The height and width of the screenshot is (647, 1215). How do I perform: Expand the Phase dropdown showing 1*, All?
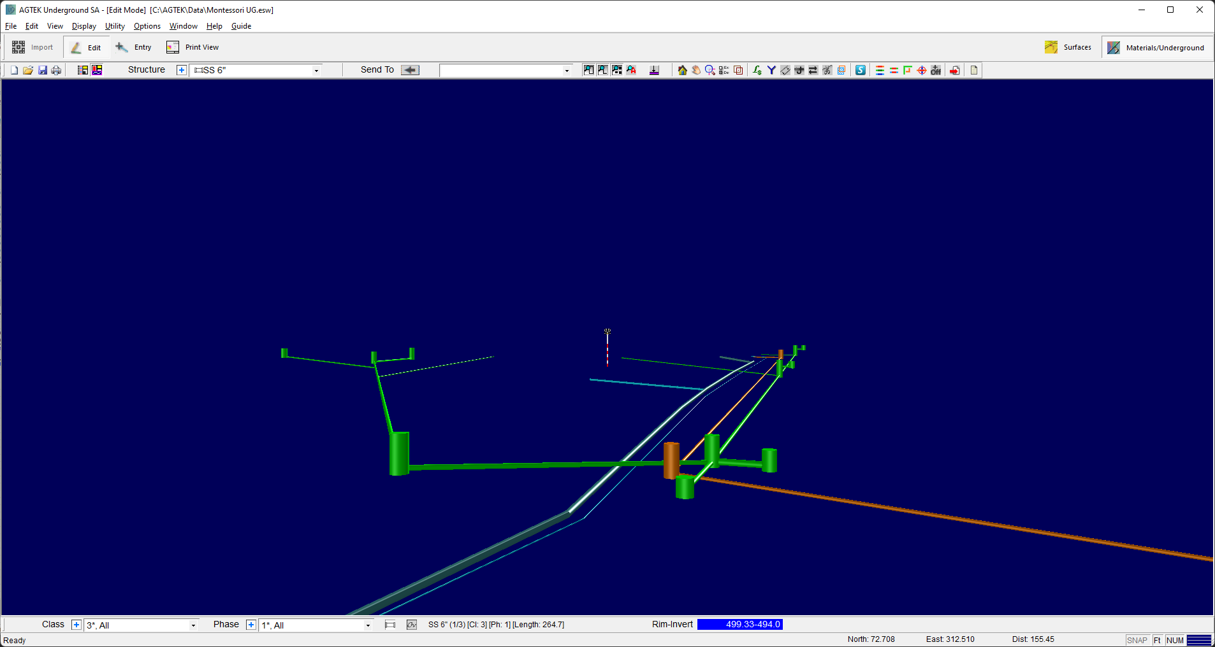[x=316, y=625]
